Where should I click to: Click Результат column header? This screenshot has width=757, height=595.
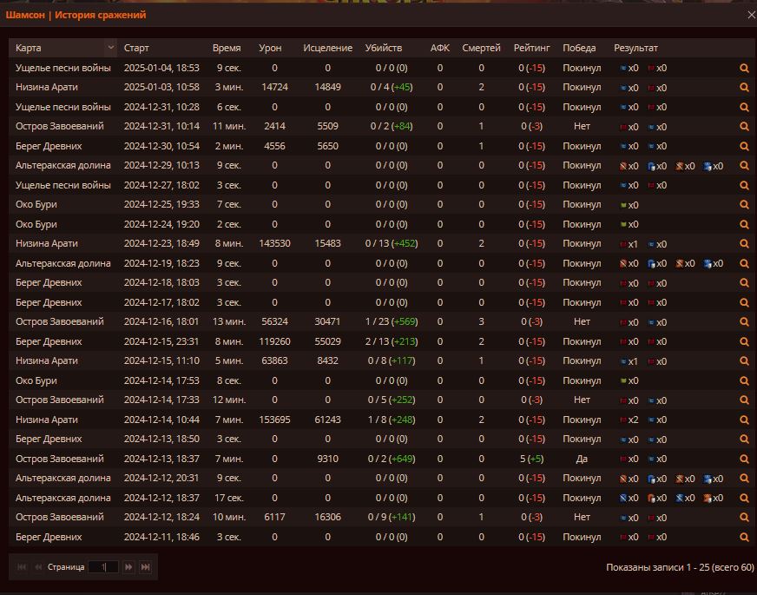pos(635,49)
